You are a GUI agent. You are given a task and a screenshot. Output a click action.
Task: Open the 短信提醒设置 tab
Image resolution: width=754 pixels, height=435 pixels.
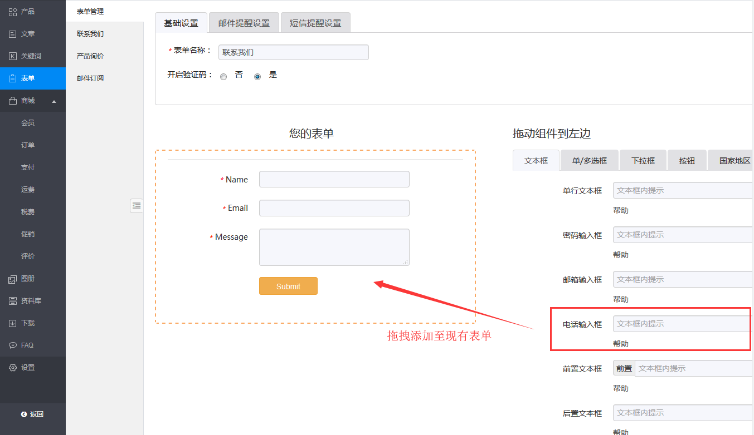pos(315,23)
